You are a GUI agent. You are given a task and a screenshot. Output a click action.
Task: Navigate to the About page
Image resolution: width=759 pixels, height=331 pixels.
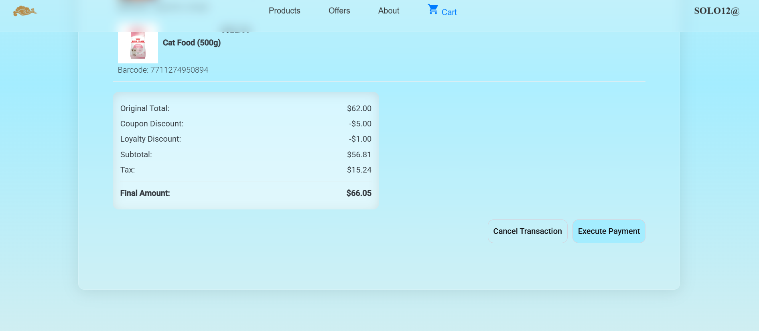click(388, 11)
